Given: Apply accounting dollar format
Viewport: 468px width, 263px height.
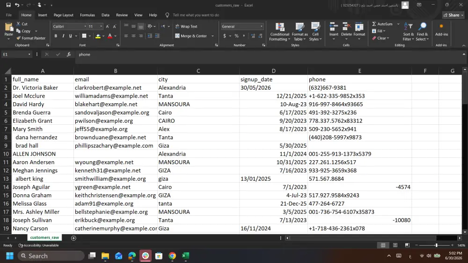Looking at the screenshot, I should pyautogui.click(x=225, y=36).
